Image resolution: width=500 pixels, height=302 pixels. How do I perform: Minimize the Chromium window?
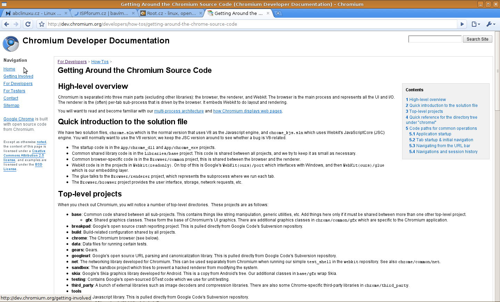coord(480,4)
